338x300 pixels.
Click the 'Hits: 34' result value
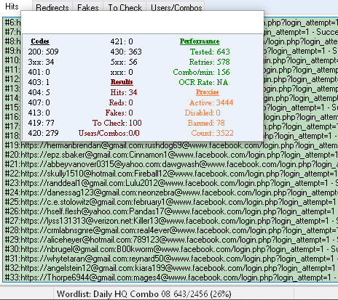(x=124, y=92)
